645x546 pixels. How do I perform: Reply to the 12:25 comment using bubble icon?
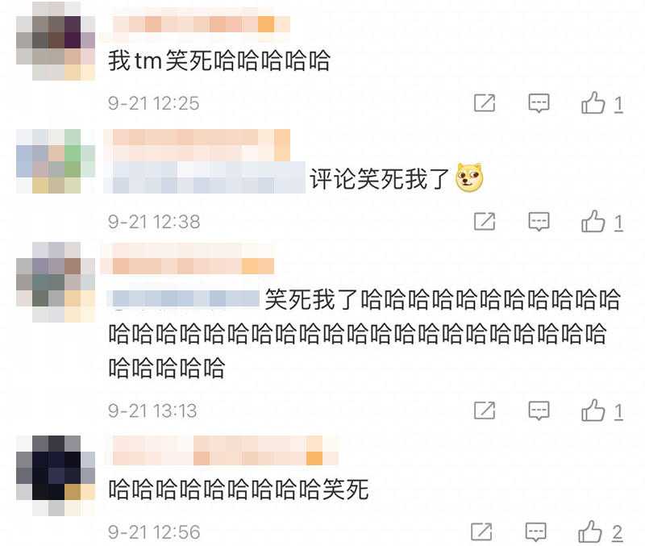click(x=539, y=103)
